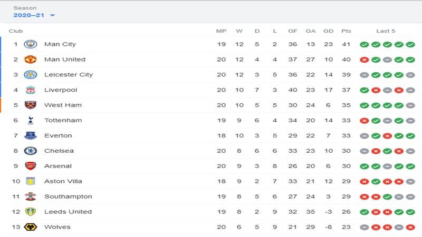The image size is (422, 237).
Task: Click the West Ham crest icon
Action: point(31,105)
